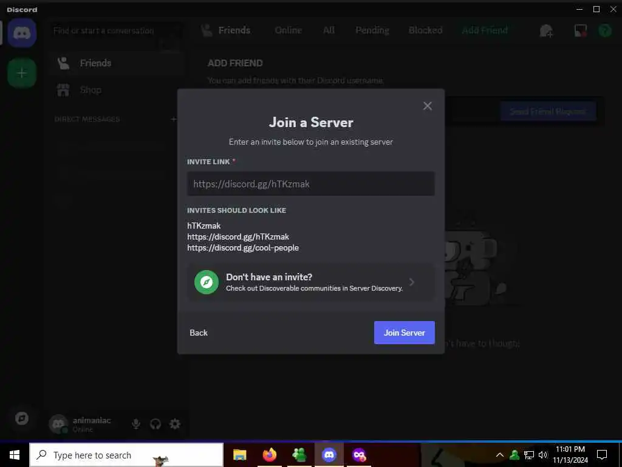Click the Don't have an invite? heading
Image resolution: width=622 pixels, height=467 pixels.
tap(269, 277)
